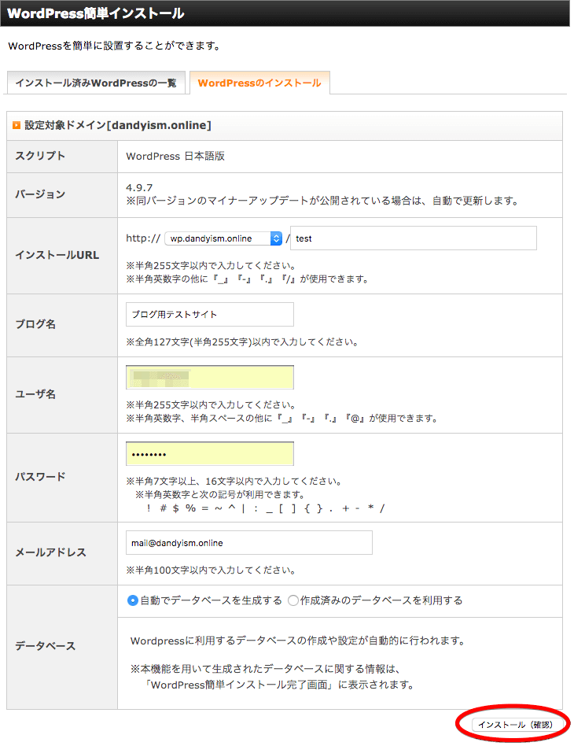The width and height of the screenshot is (574, 746).
Task: Click the ユーザ名 input field
Action: [x=210, y=377]
